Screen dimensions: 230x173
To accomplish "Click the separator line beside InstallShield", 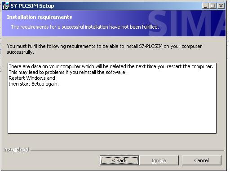I will click(127, 150).
